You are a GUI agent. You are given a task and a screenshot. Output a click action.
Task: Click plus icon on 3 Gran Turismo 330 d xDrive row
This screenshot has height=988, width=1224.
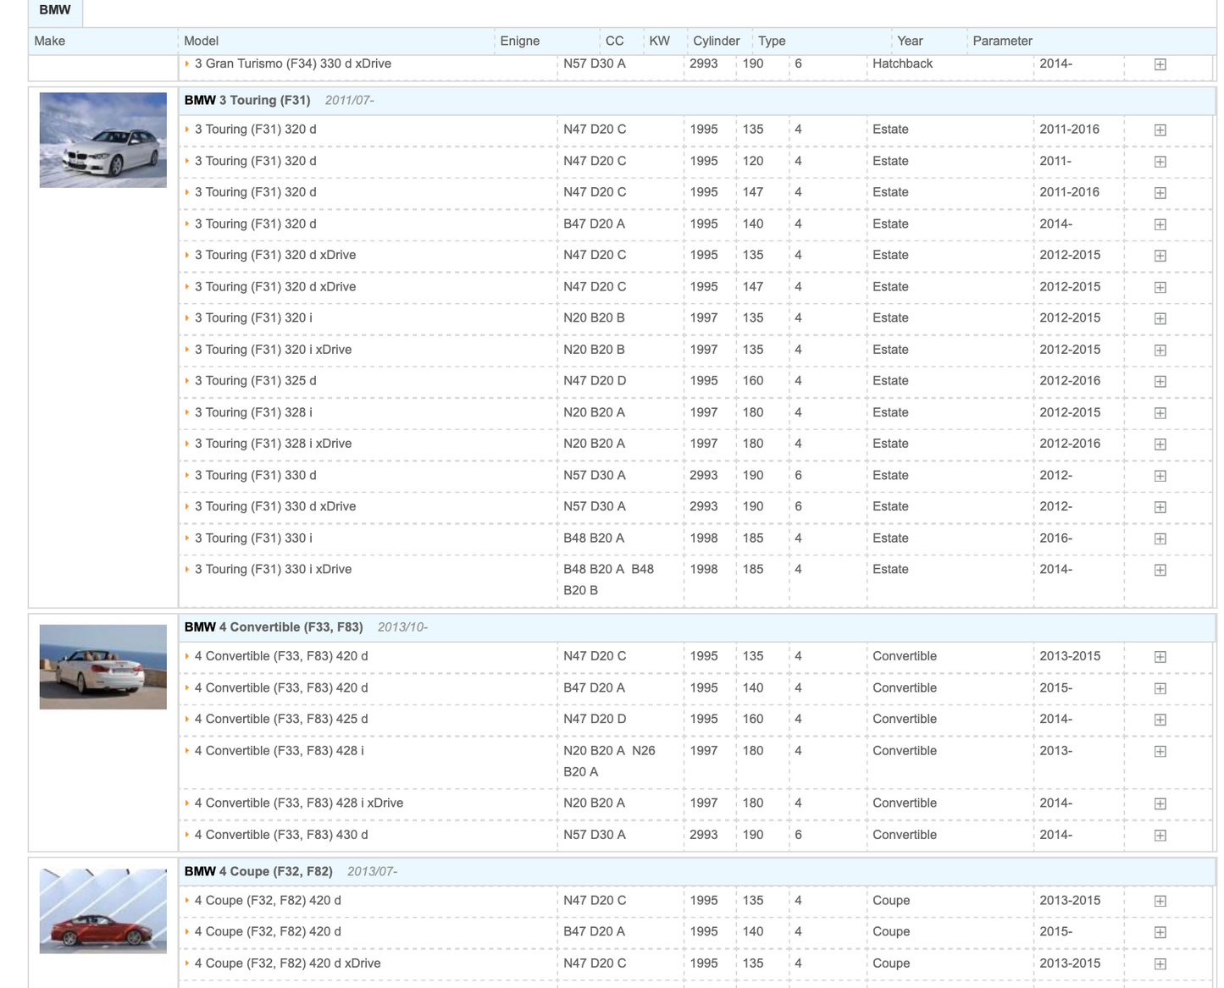(1160, 64)
